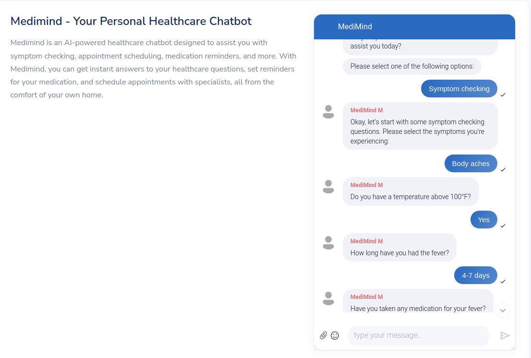Image resolution: width=531 pixels, height=358 pixels.
Task: Select the Symptom checking reply bubble
Action: tap(459, 88)
